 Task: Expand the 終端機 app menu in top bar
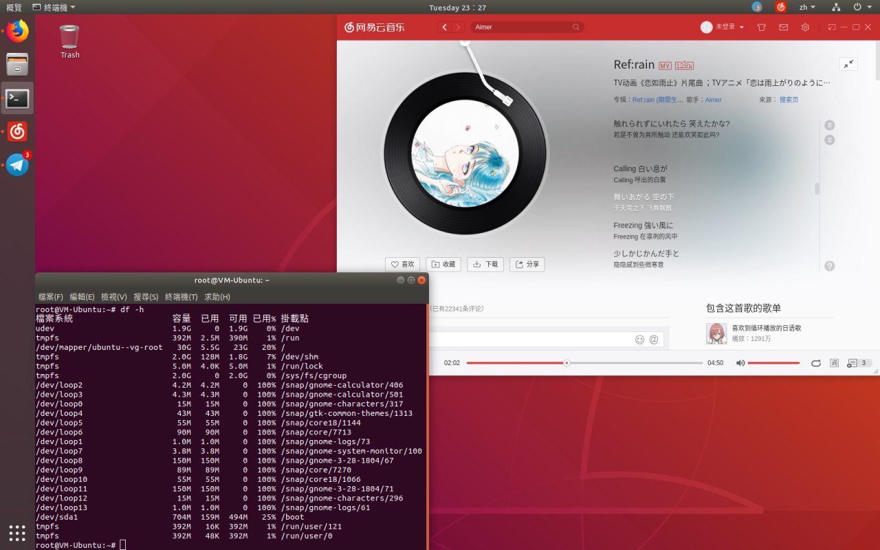pyautogui.click(x=54, y=7)
